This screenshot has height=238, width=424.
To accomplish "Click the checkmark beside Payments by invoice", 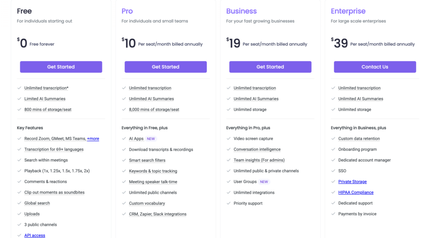I will point(334,214).
